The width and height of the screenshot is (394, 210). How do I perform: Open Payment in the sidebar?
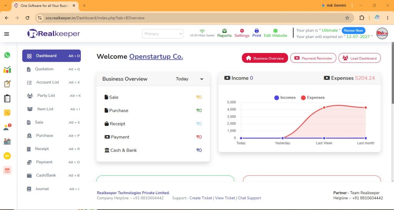tap(52, 162)
